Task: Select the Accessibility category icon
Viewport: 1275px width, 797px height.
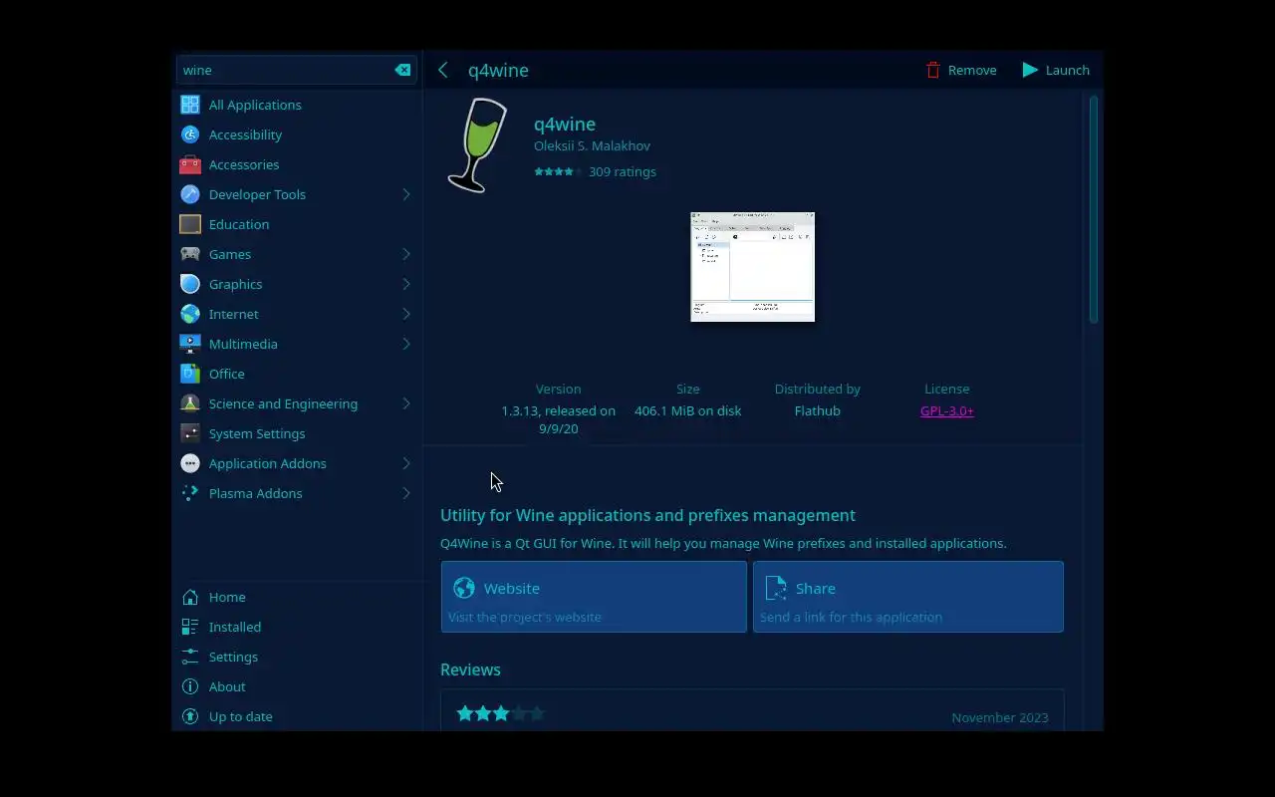Action: click(x=190, y=134)
